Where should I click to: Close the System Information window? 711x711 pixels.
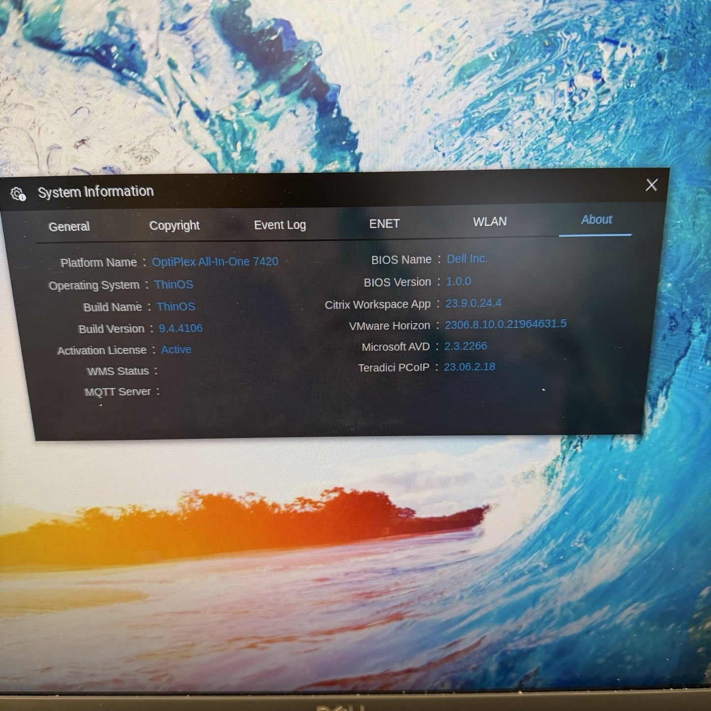[651, 185]
